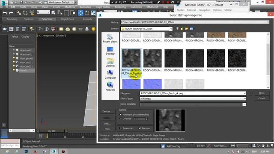Image resolution: width=274 pixels, height=154 pixels.
Task: Click the Redo arrow in main toolbar
Action: coord(11,13)
